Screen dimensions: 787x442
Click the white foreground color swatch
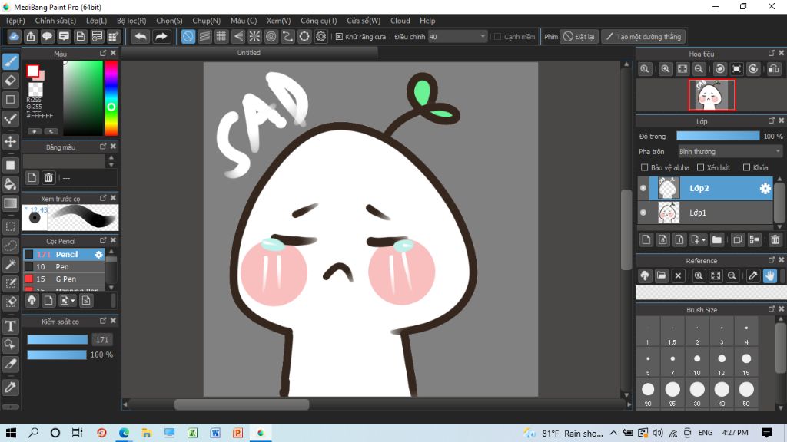coord(32,71)
